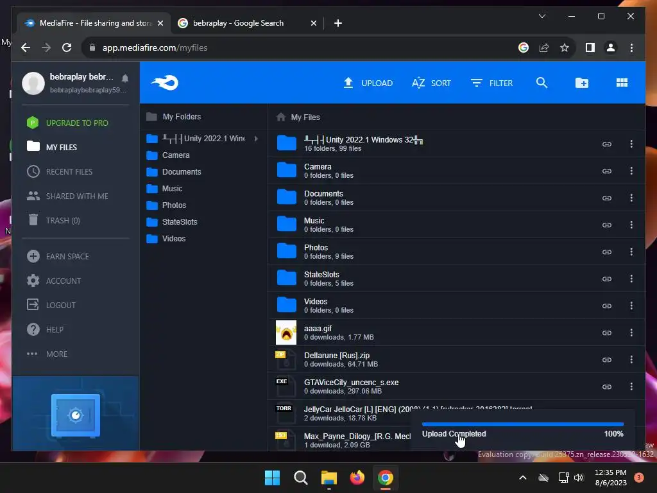Click My Files home breadcrumb
The image size is (657, 493).
(298, 117)
